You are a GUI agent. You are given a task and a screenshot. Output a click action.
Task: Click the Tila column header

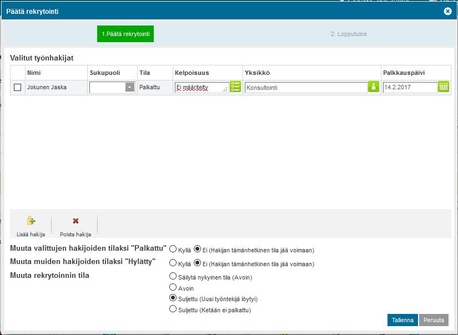coord(155,73)
